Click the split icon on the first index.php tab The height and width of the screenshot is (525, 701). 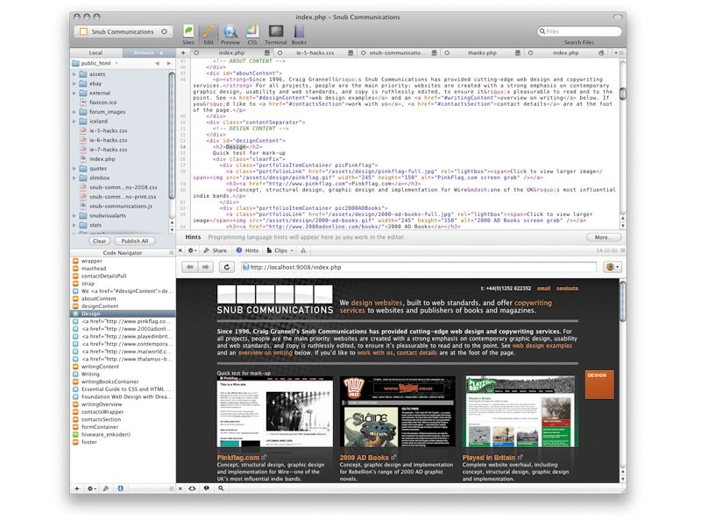pyautogui.click(x=267, y=52)
